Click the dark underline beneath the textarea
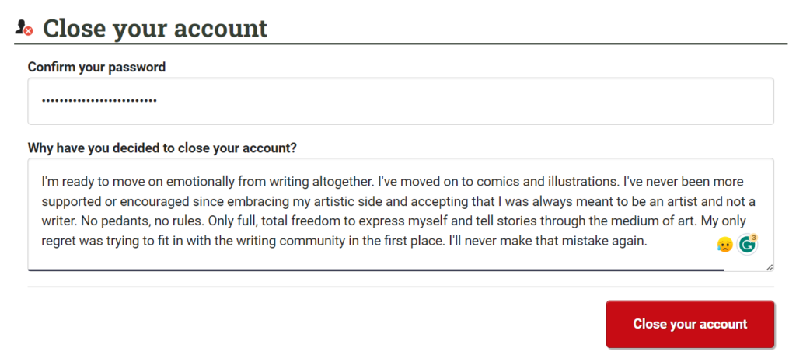Screen dimensions: 796x362 (373, 270)
